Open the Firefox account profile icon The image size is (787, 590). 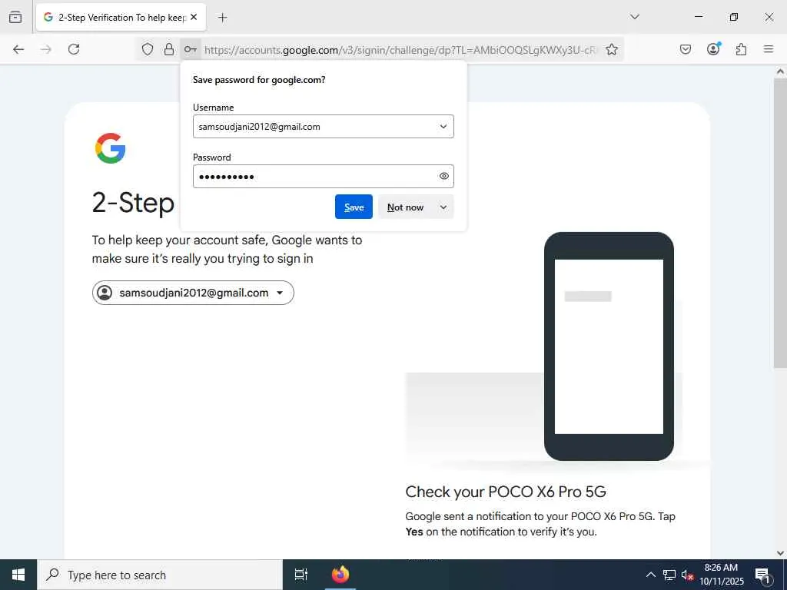713,49
